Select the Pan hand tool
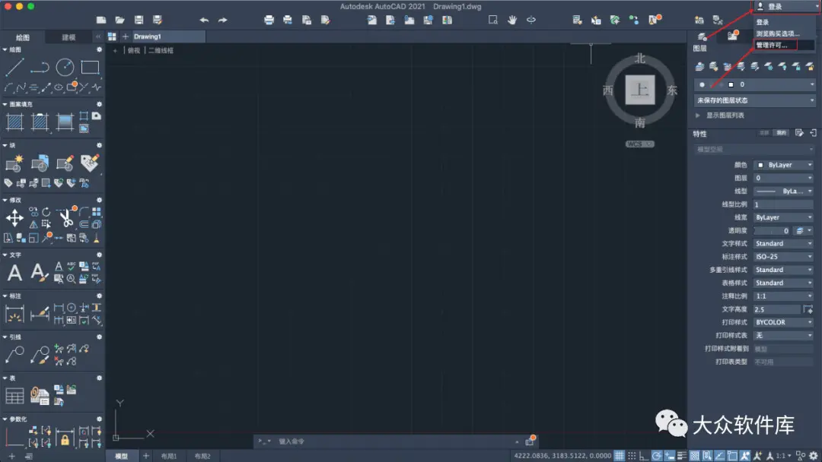822x462 pixels. point(512,20)
